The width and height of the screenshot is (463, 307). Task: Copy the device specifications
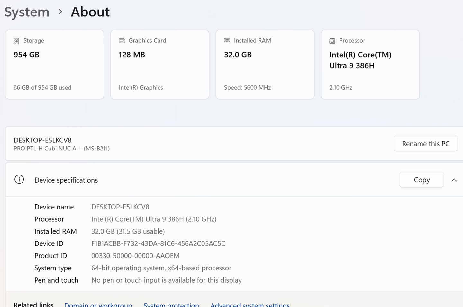422,180
